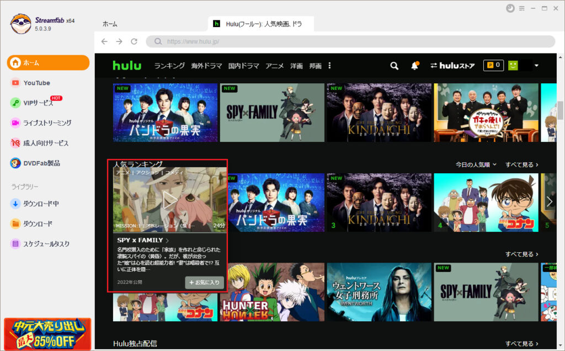Image resolution: width=565 pixels, height=351 pixels.
Task: Open アニメ in the Hulu menu
Action: click(275, 66)
